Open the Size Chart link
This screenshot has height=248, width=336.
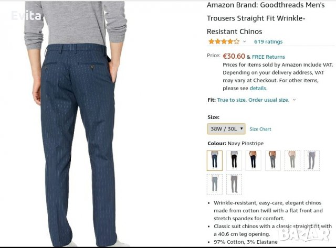(x=260, y=129)
